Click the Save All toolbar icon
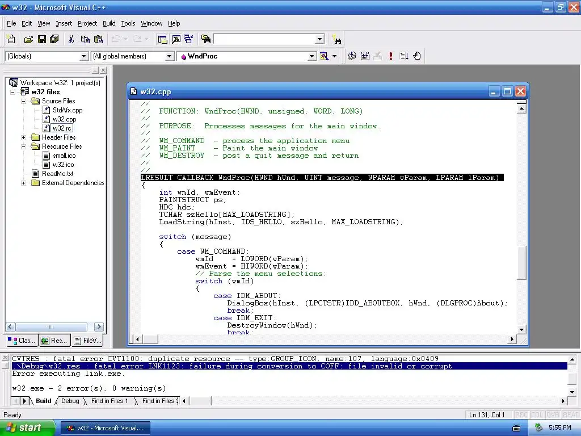581x436 pixels. click(54, 39)
